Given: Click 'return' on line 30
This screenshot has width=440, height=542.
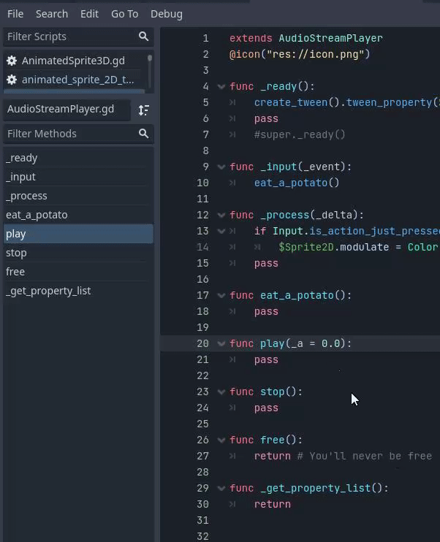Looking at the screenshot, I should pos(273,504).
